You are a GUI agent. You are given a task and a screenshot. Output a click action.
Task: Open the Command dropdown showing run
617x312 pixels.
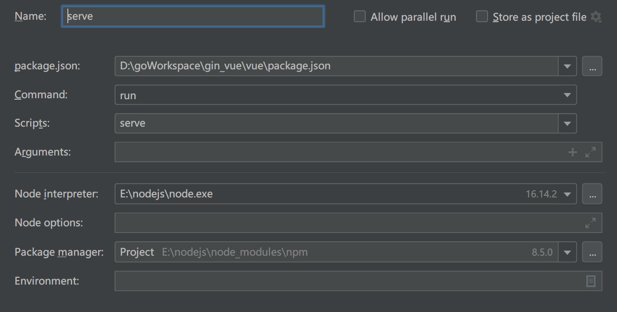click(x=567, y=95)
